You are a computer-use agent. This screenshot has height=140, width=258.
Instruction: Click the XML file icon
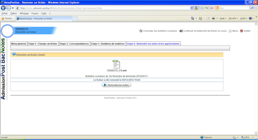click(x=116, y=65)
